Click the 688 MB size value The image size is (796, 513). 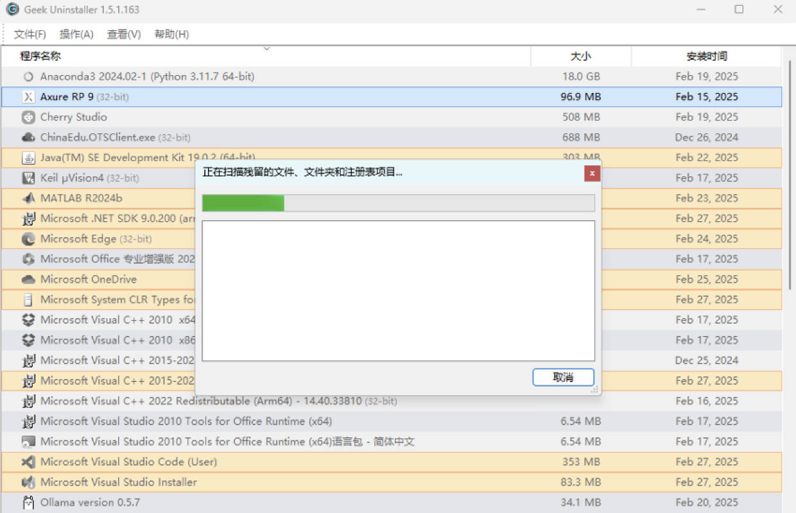581,137
